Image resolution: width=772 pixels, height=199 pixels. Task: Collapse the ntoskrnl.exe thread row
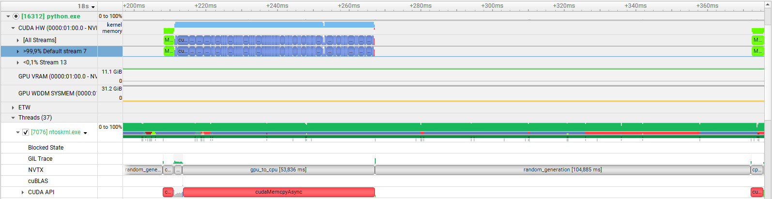click(x=18, y=132)
